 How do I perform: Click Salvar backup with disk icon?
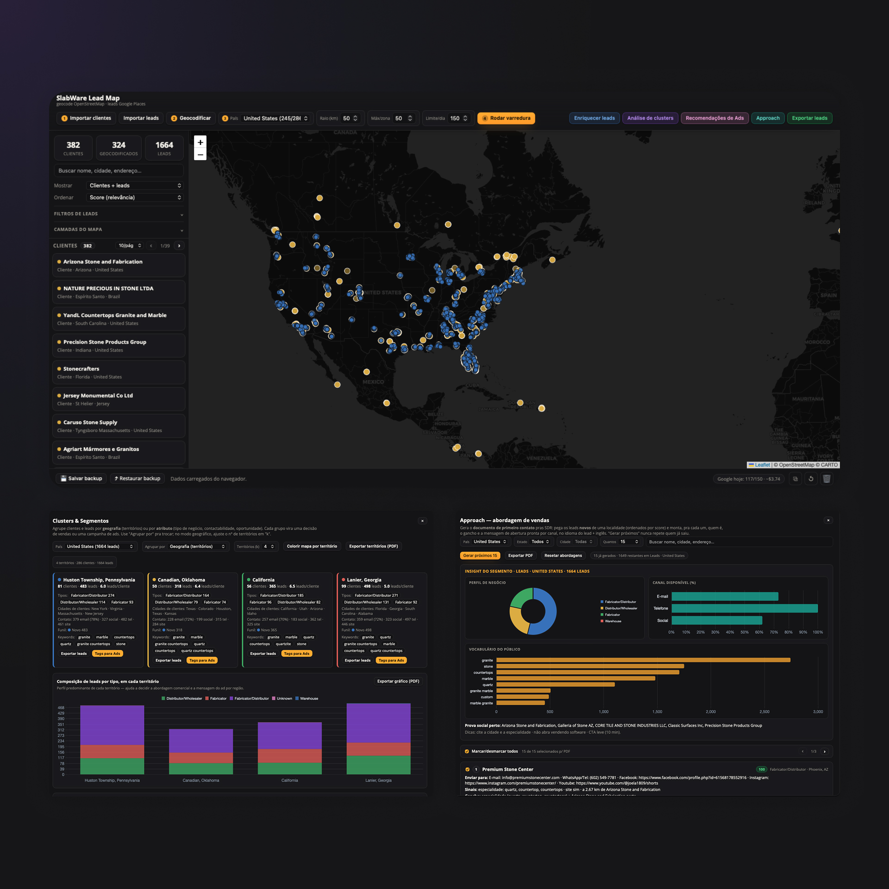pyautogui.click(x=81, y=478)
